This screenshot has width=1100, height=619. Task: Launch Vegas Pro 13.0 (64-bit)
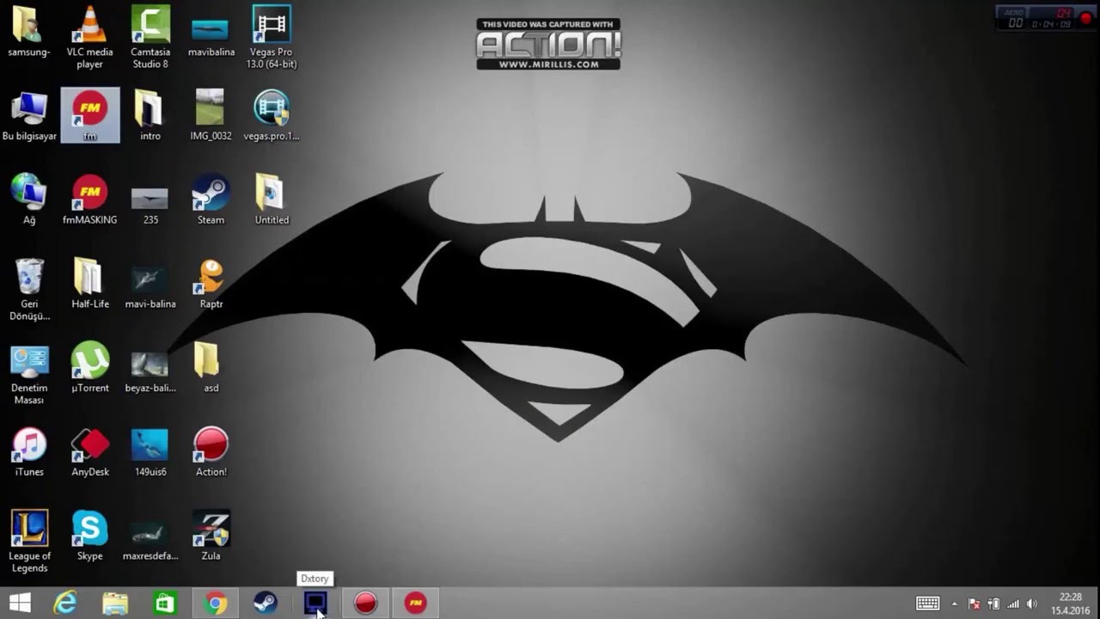pyautogui.click(x=272, y=36)
